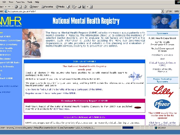
Task: Click the Edit page toolbar icon
Action: (84, 7)
